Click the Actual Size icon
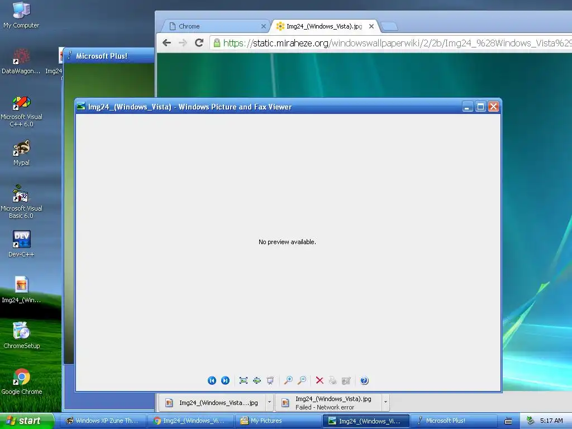 pyautogui.click(x=257, y=380)
